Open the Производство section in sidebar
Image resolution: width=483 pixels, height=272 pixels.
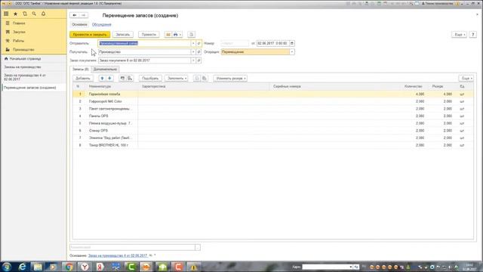tap(23, 49)
